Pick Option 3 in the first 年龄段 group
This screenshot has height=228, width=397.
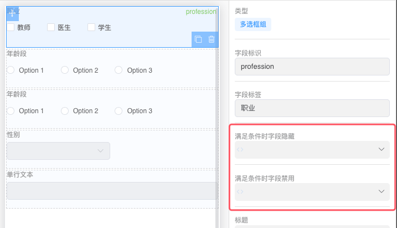[118, 70]
